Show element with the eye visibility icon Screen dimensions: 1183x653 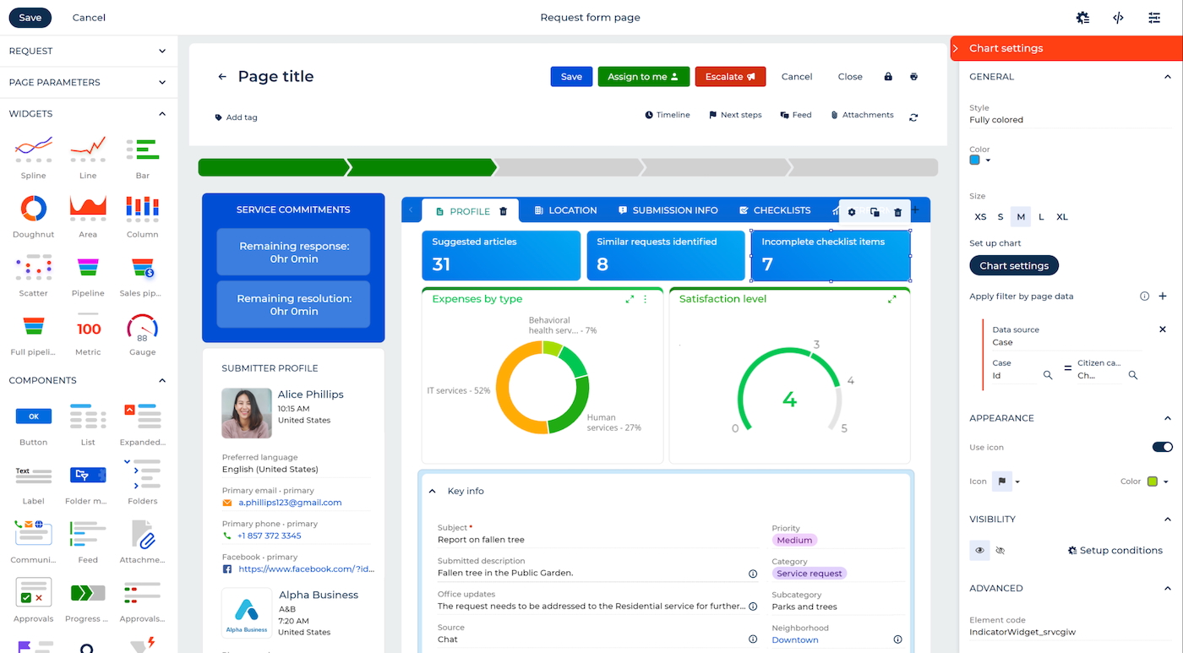click(x=979, y=550)
